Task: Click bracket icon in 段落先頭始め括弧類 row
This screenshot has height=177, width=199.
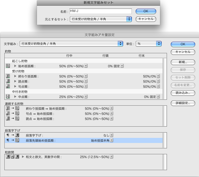Action: point(17,140)
